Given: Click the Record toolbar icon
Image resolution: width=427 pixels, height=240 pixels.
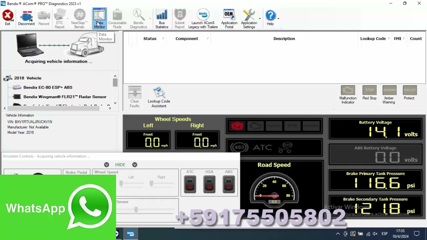Looking at the screenshot, I should click(44, 18).
